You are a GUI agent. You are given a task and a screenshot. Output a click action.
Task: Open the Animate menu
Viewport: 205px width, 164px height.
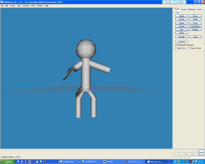[26, 6]
